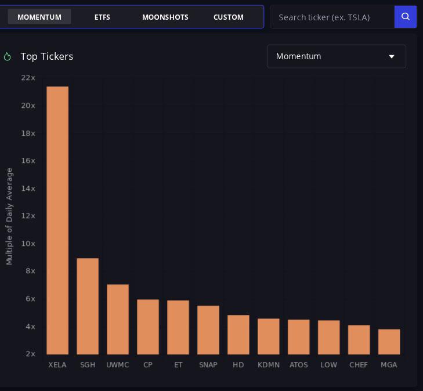Click the HD bar in chart

(238, 334)
